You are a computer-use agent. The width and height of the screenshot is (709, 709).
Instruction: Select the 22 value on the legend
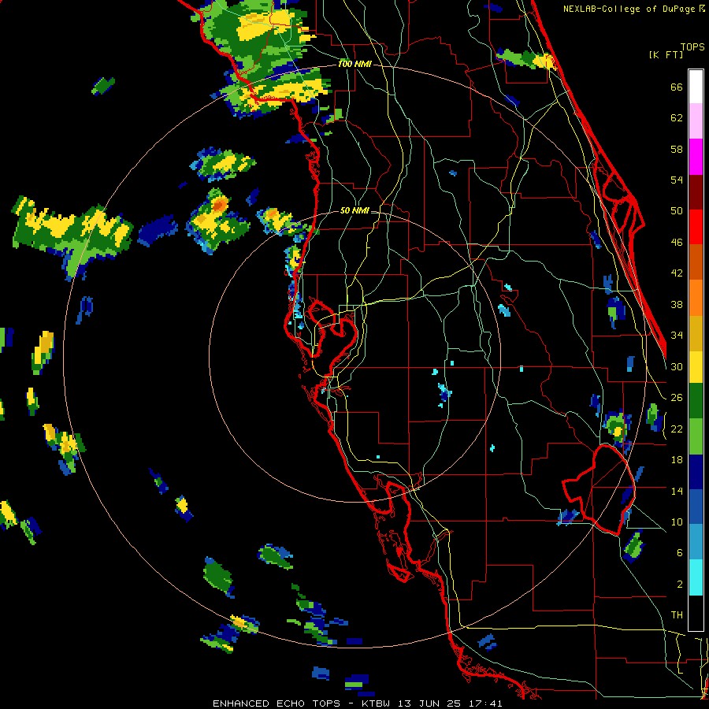pyautogui.click(x=677, y=429)
